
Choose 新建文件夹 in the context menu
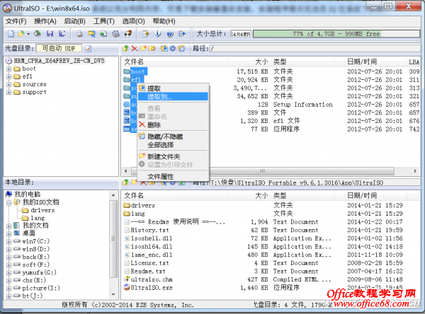pos(173,156)
